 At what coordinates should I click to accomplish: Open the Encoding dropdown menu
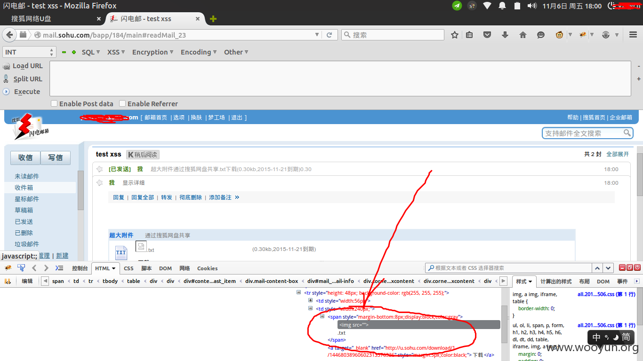199,52
